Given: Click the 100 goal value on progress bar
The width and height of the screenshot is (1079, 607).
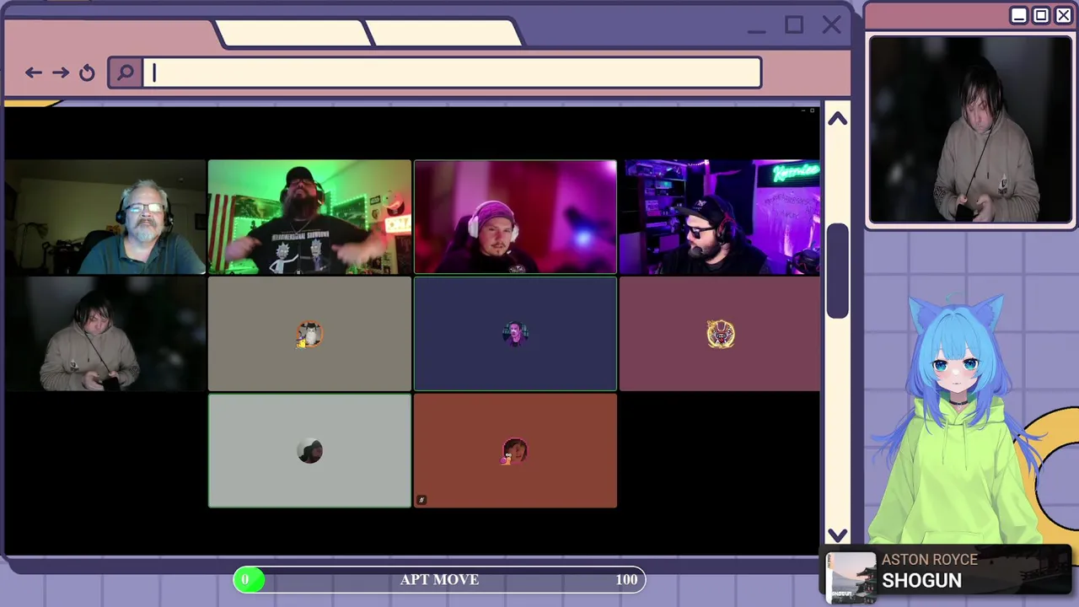Looking at the screenshot, I should (626, 579).
